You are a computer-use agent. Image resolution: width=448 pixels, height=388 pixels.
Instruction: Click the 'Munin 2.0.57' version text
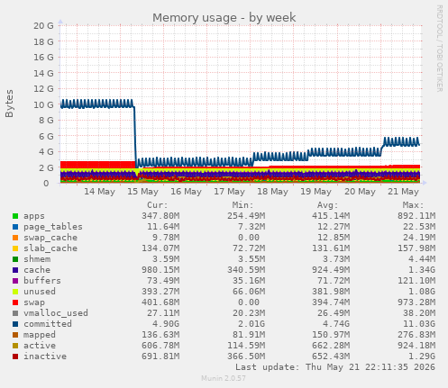click(x=224, y=378)
